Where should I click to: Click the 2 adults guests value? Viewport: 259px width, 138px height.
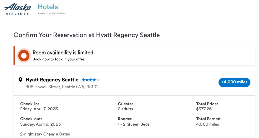coord(125,109)
